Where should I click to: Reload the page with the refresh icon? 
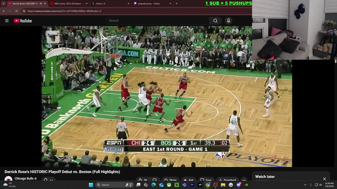[16, 11]
